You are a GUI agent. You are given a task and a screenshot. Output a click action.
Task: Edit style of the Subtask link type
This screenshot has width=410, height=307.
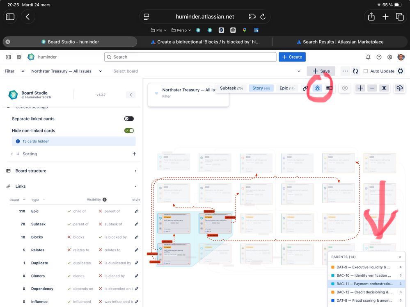tap(137, 224)
